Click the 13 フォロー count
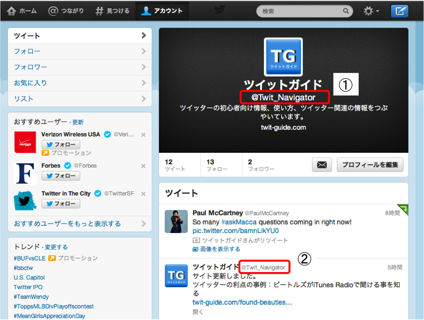The height and width of the screenshot is (320, 424). [x=217, y=165]
